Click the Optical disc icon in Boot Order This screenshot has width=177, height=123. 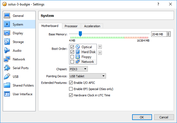click(78, 47)
